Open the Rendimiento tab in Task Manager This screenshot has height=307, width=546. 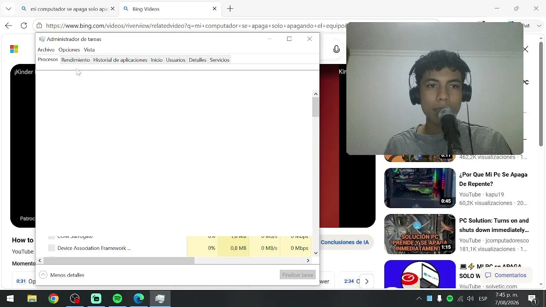click(x=76, y=60)
